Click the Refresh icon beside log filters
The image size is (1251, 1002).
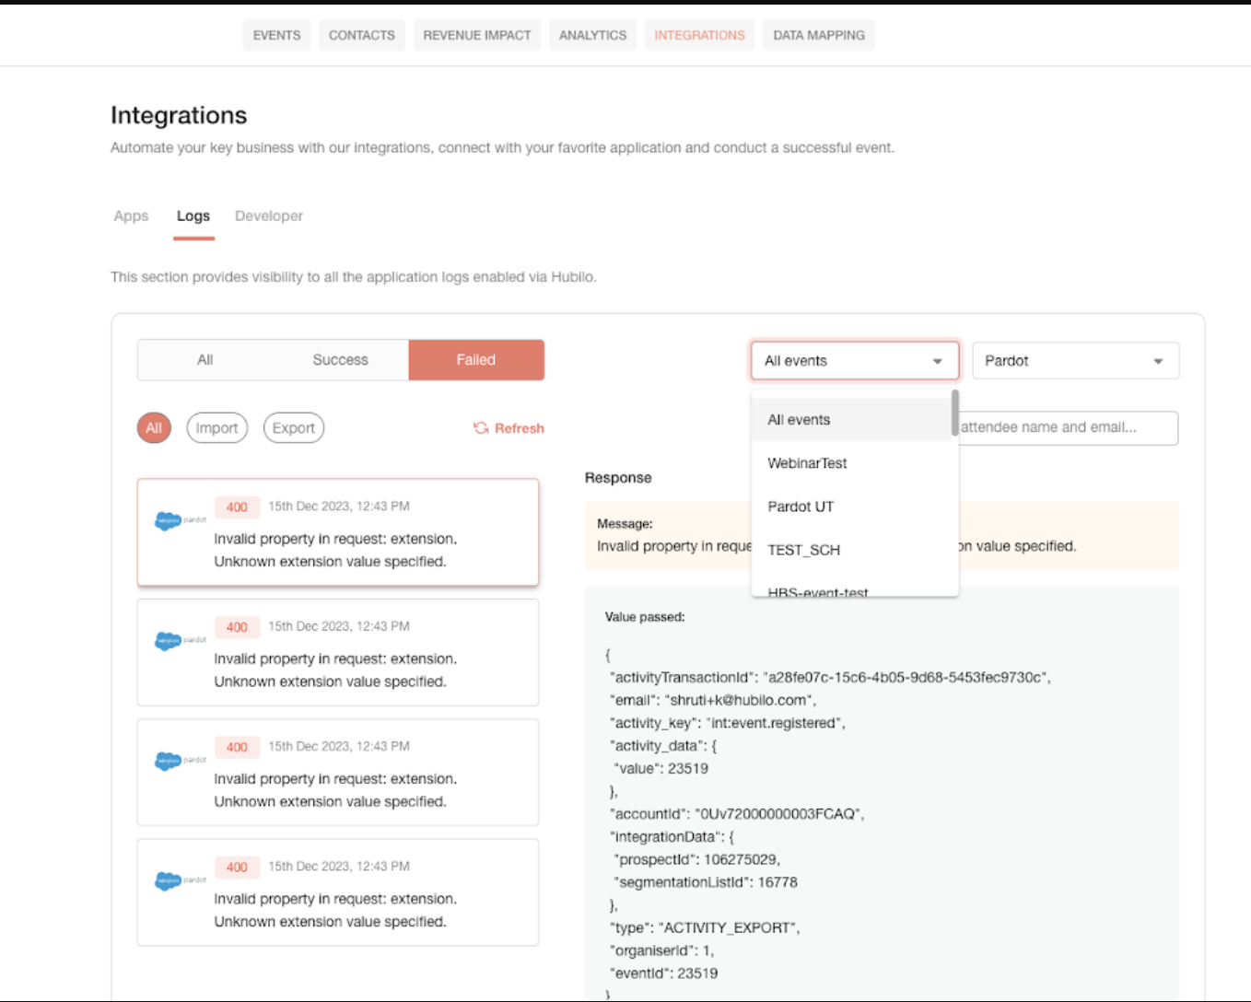point(481,428)
